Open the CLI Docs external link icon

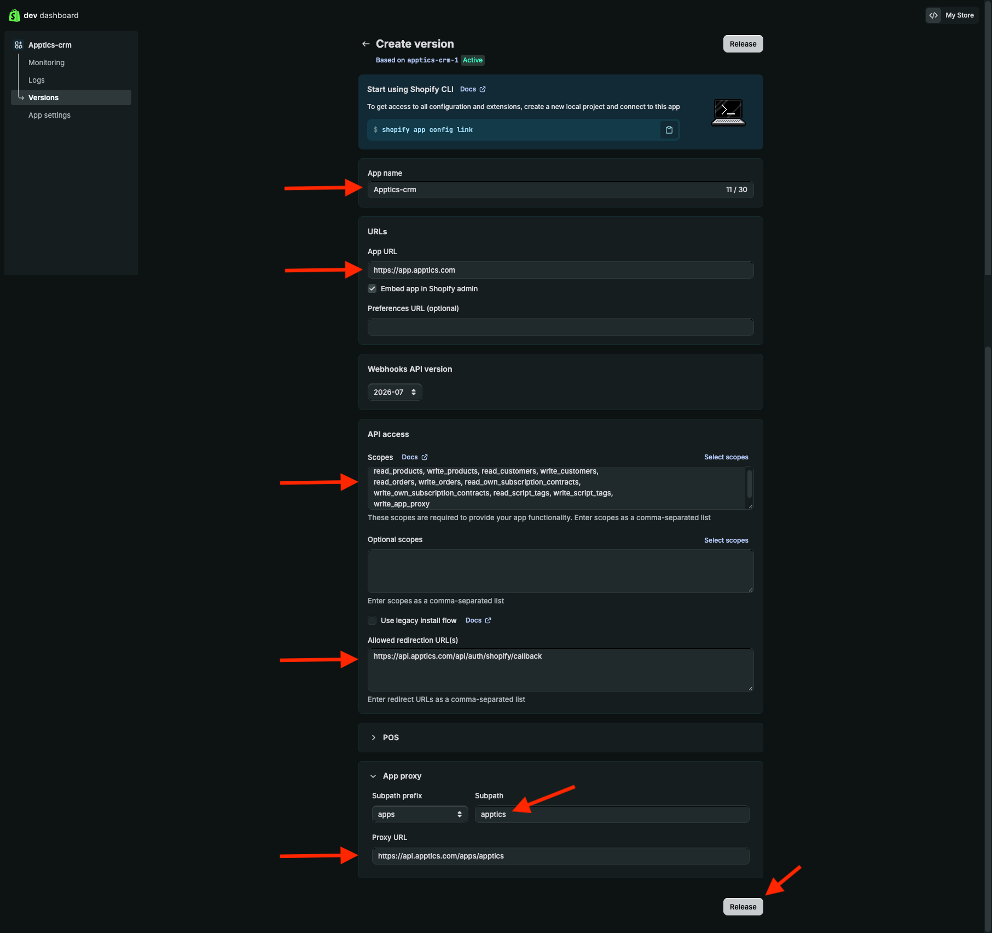coord(483,89)
